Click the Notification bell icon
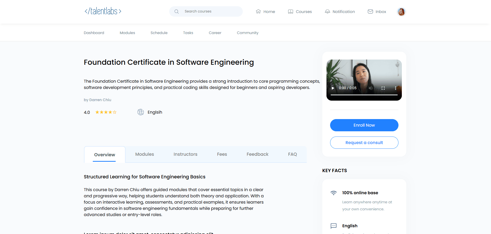This screenshot has height=234, width=491. coord(328,11)
